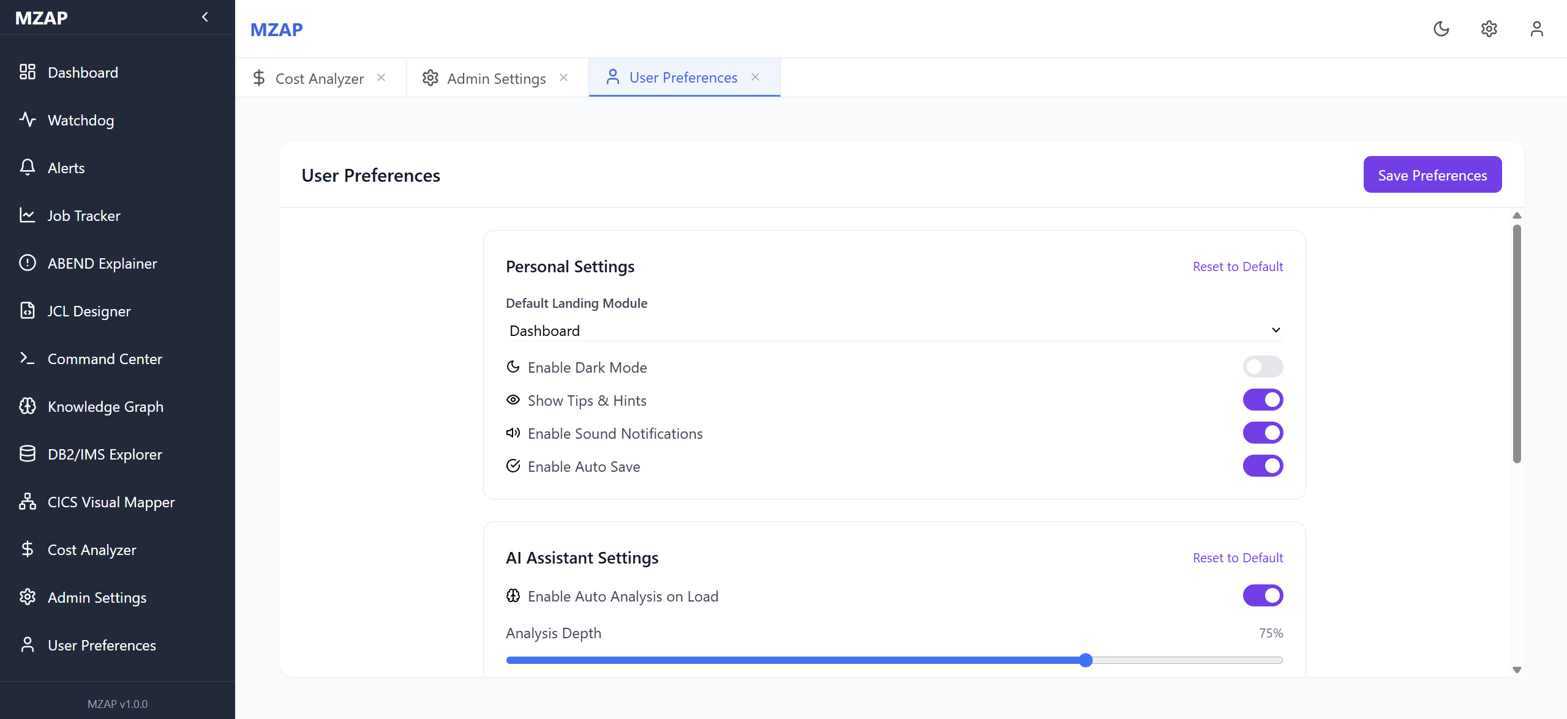The image size is (1567, 719).
Task: Toggle Enable Sound Notifications off
Action: point(1262,433)
